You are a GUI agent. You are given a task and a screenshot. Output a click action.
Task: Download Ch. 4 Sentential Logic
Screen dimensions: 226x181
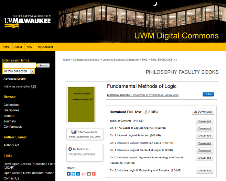tap(205, 150)
